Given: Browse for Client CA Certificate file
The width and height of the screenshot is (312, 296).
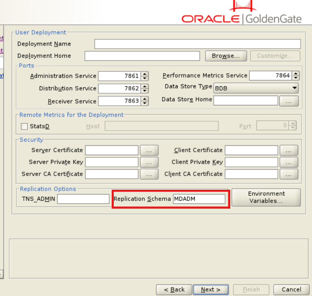Looking at the screenshot, I should point(289,174).
